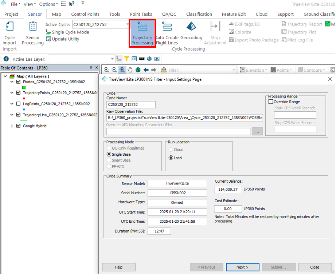
Task: Choose the Colorize tool
Action: pos(240,32)
